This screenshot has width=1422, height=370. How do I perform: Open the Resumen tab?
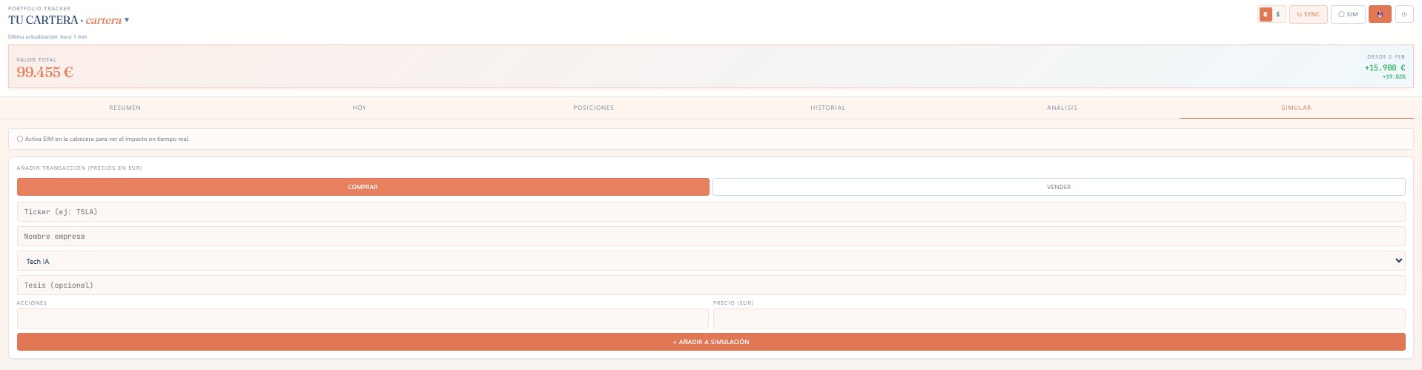(x=125, y=108)
